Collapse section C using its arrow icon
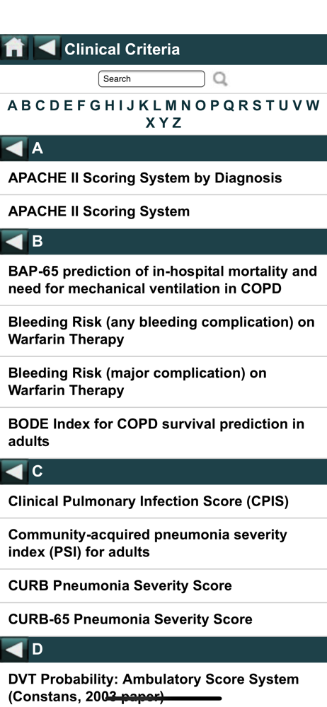Screen dimensions: 327x707 (x=14, y=472)
